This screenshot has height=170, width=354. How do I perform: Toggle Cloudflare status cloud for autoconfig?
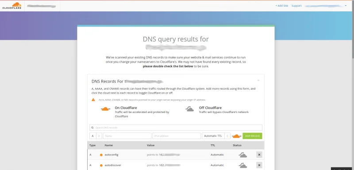pyautogui.click(x=242, y=155)
